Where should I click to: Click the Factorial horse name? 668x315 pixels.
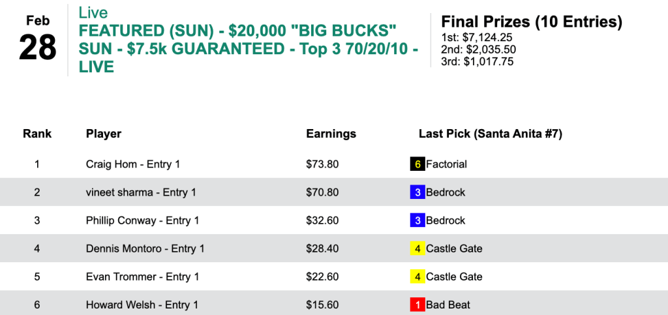(x=446, y=164)
